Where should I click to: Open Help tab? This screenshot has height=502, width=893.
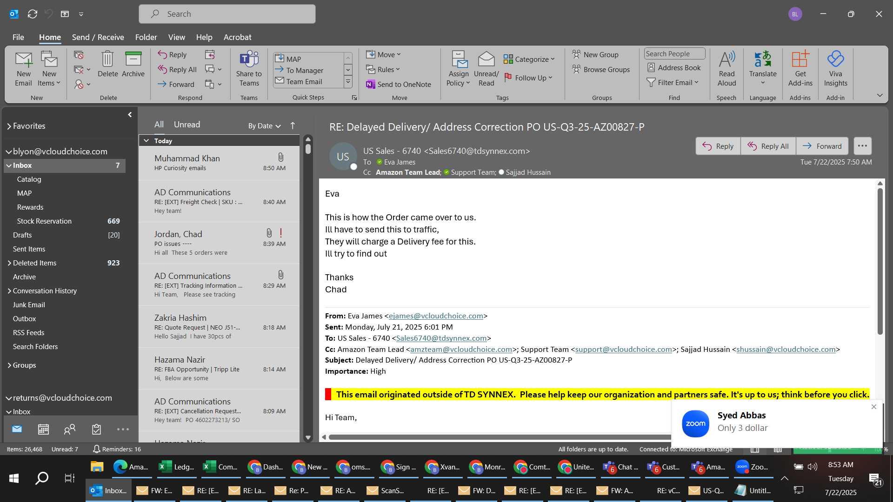(204, 37)
